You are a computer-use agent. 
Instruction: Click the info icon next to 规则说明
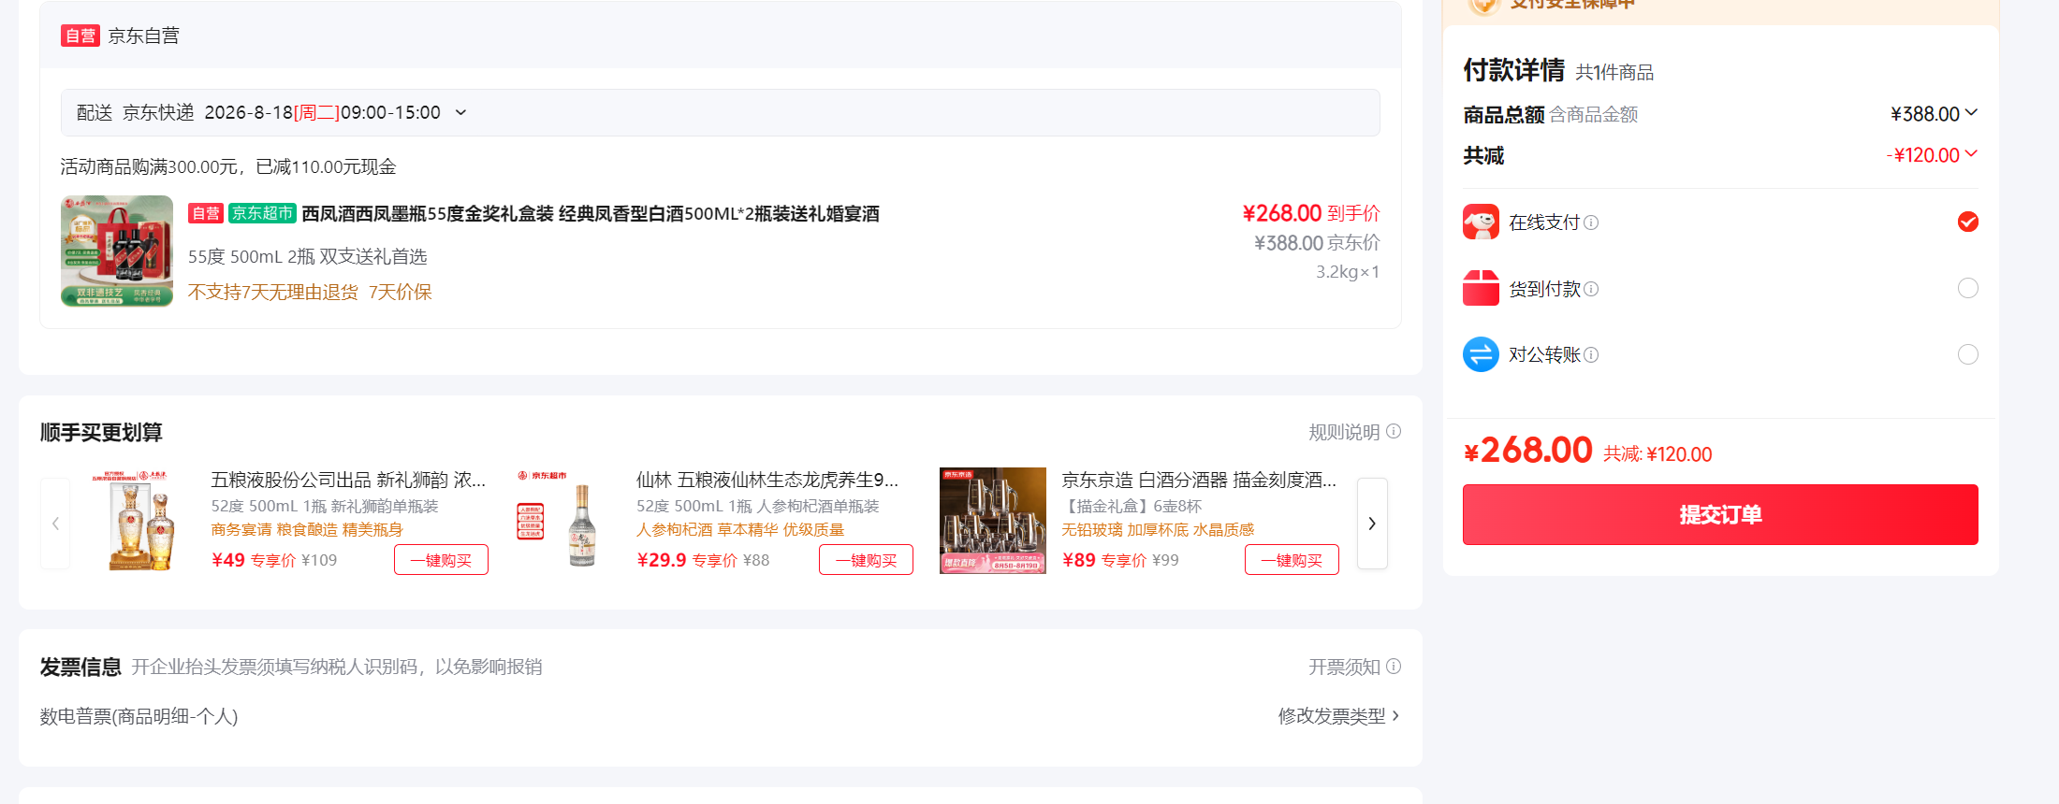tap(1394, 431)
